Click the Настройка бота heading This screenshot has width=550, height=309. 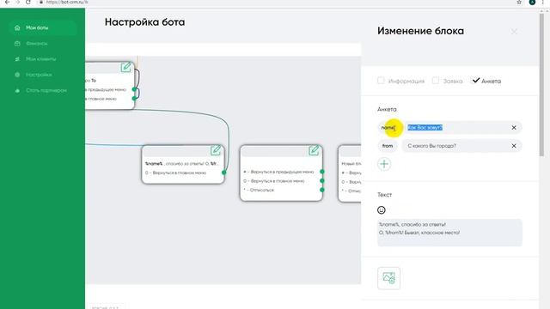144,22
